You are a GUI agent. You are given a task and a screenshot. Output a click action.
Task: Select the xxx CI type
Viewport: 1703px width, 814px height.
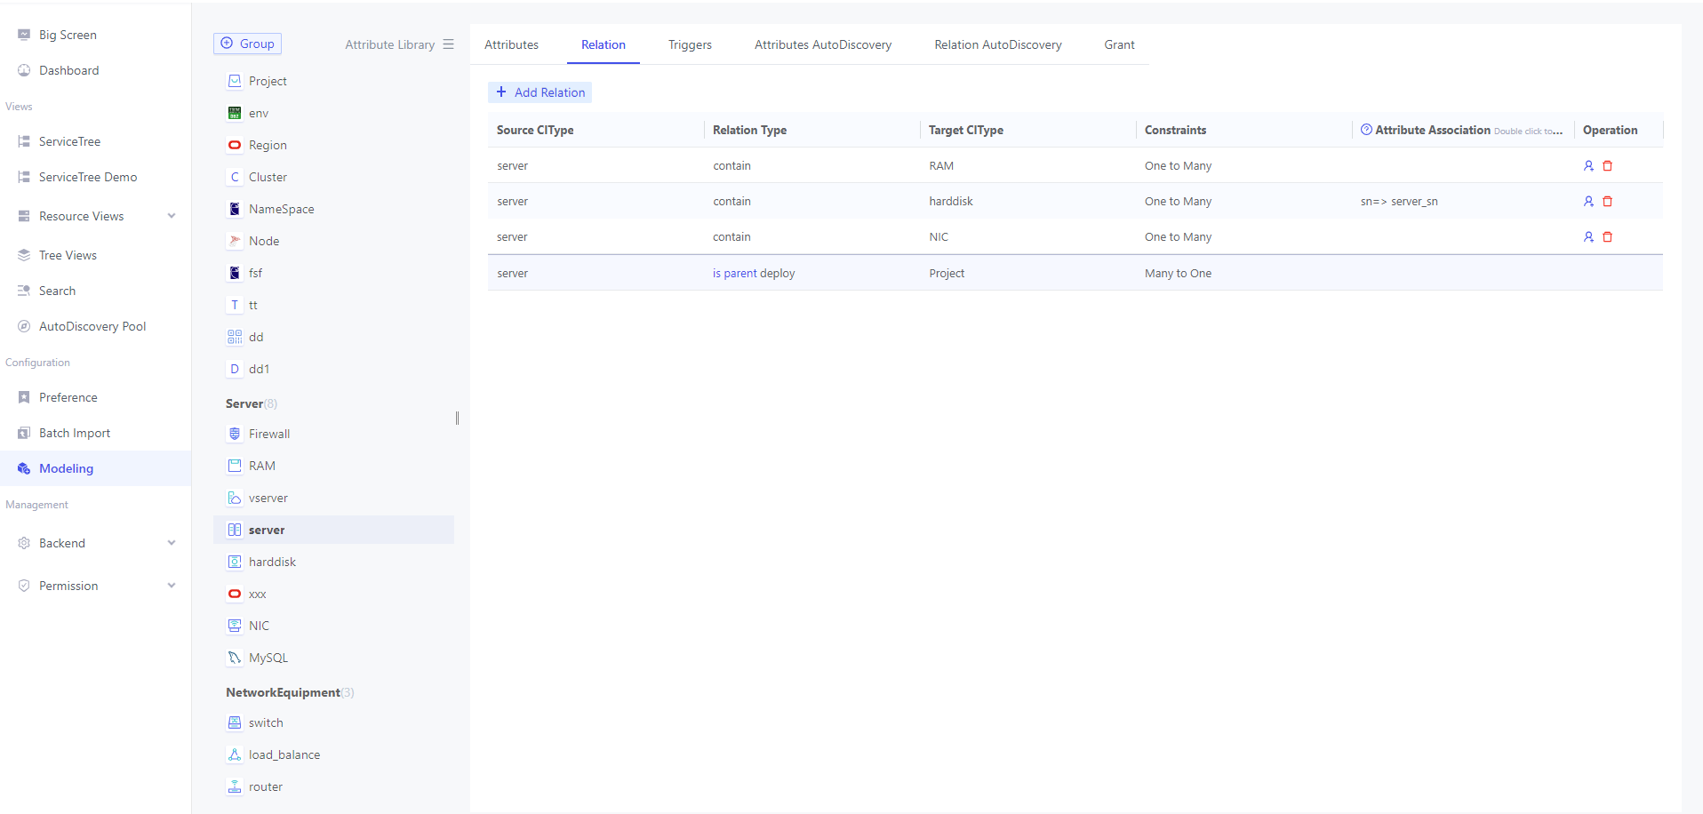258,594
